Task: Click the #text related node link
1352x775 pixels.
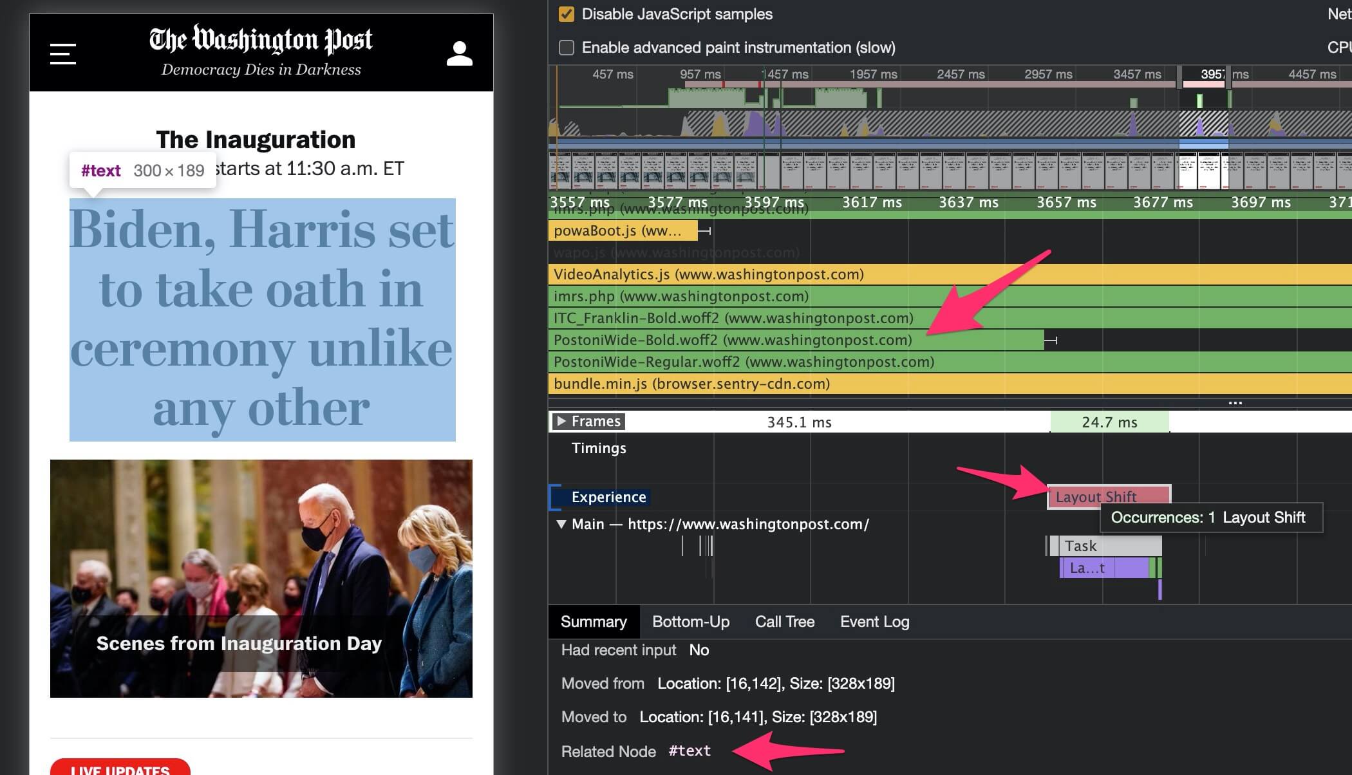Action: [690, 751]
